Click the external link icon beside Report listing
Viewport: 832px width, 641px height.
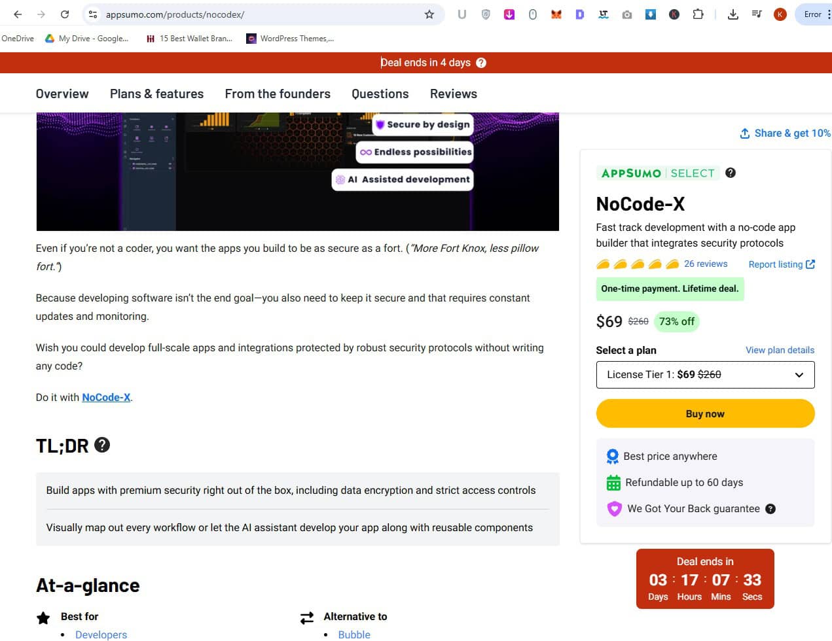coord(810,264)
